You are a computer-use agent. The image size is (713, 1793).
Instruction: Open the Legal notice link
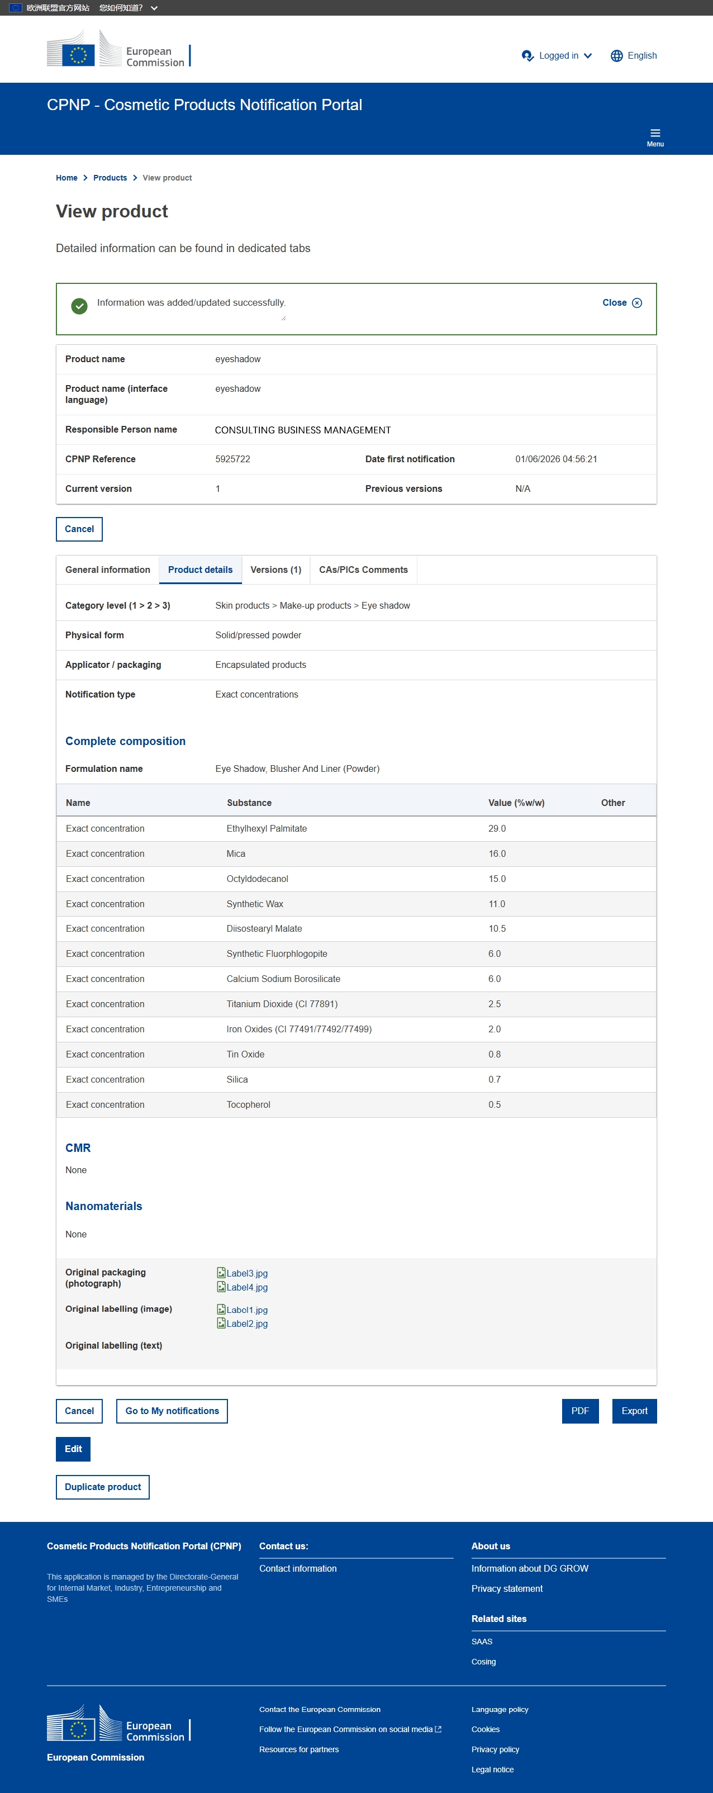point(492,1770)
